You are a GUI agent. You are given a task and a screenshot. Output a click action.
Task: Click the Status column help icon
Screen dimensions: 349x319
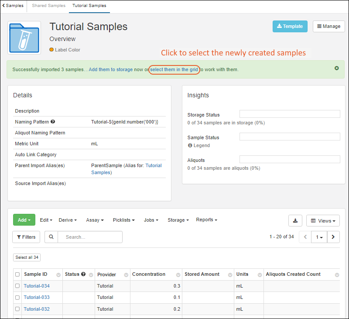click(83, 274)
